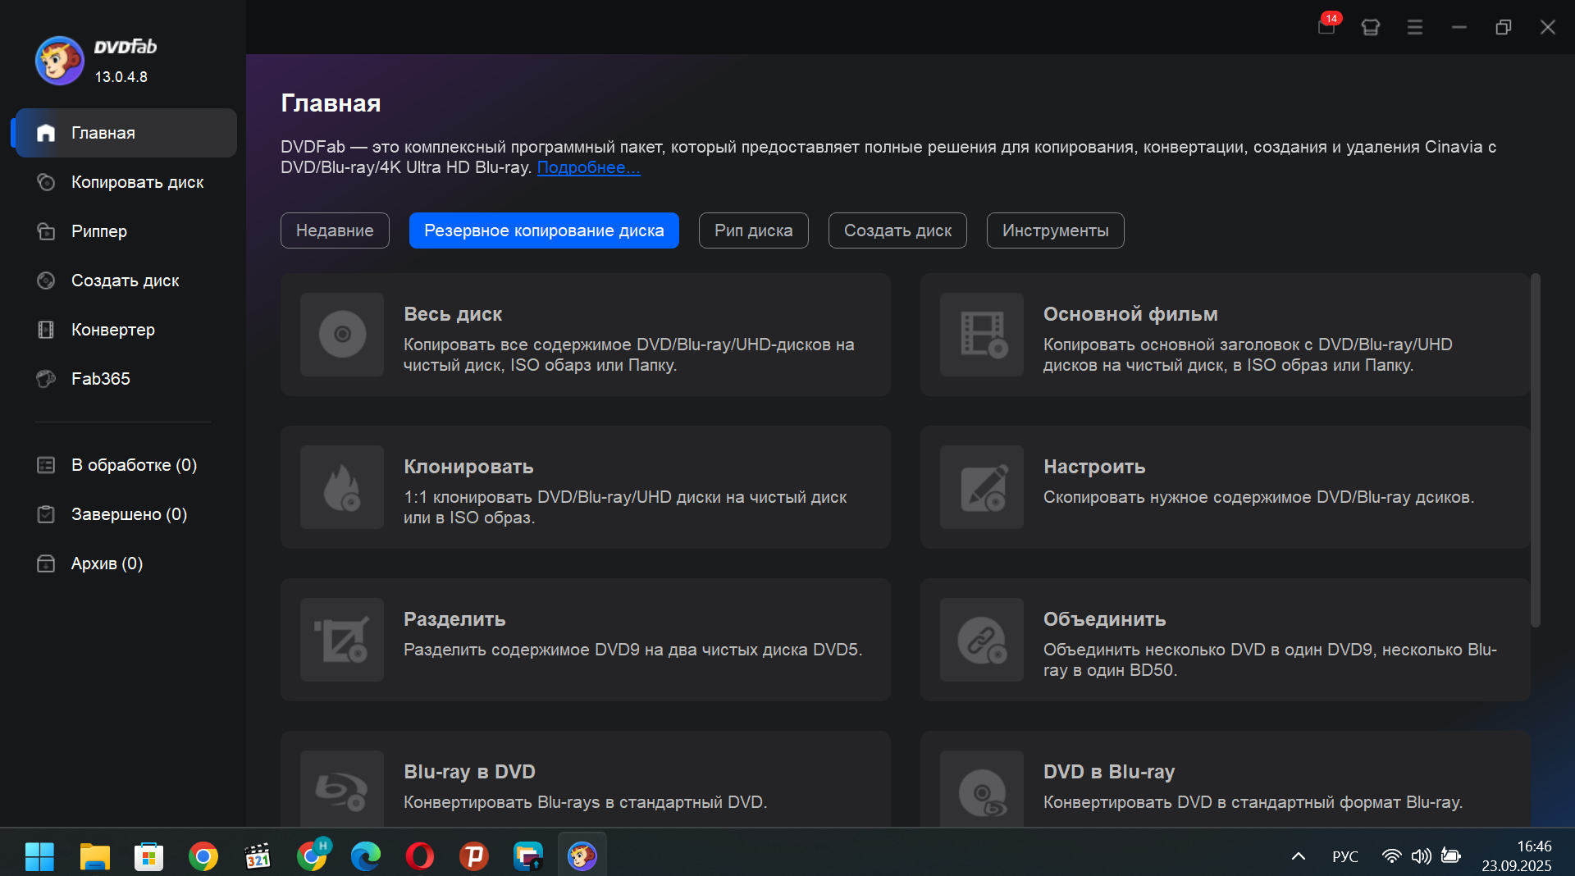Click the Риппер sidebar icon
The image size is (1575, 876).
(x=46, y=231)
